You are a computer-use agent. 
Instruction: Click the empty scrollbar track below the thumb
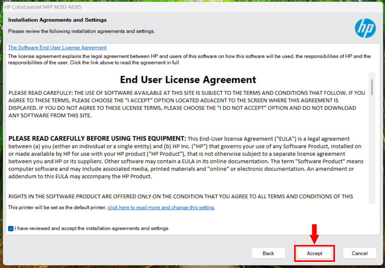372,149
